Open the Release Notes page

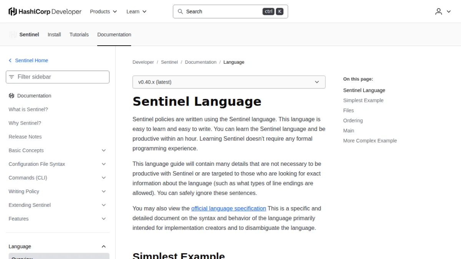[x=25, y=137]
